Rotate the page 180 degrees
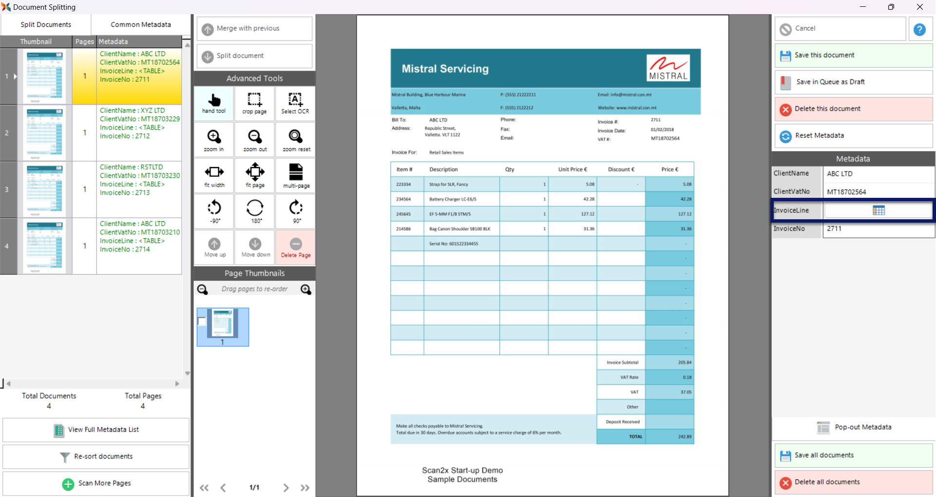The height and width of the screenshot is (497, 936). click(x=255, y=211)
